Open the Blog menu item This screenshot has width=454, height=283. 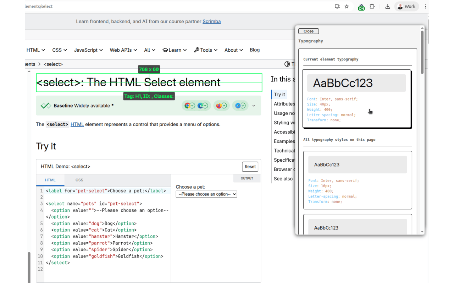(255, 50)
